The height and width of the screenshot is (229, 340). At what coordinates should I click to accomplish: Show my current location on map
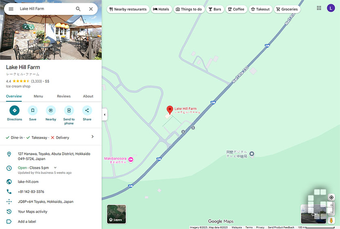click(331, 197)
